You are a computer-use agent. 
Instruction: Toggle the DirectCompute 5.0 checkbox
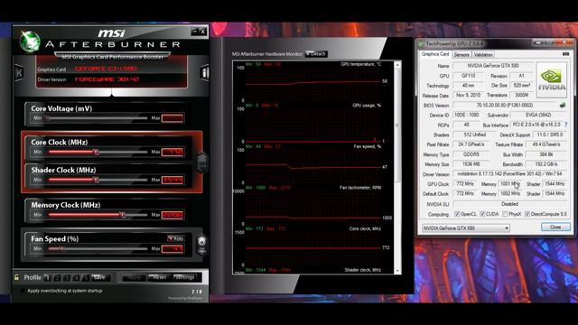point(527,214)
